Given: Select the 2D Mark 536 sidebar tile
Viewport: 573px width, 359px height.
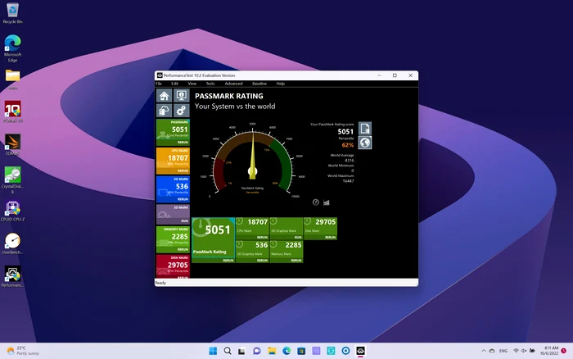Looking at the screenshot, I should pyautogui.click(x=173, y=189).
